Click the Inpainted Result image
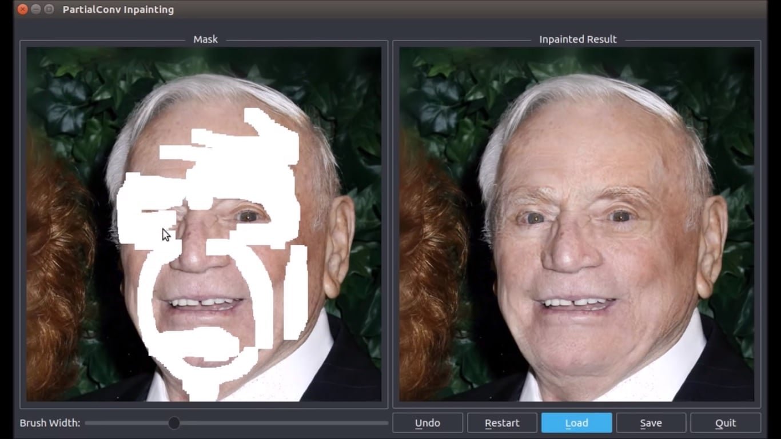 576,224
